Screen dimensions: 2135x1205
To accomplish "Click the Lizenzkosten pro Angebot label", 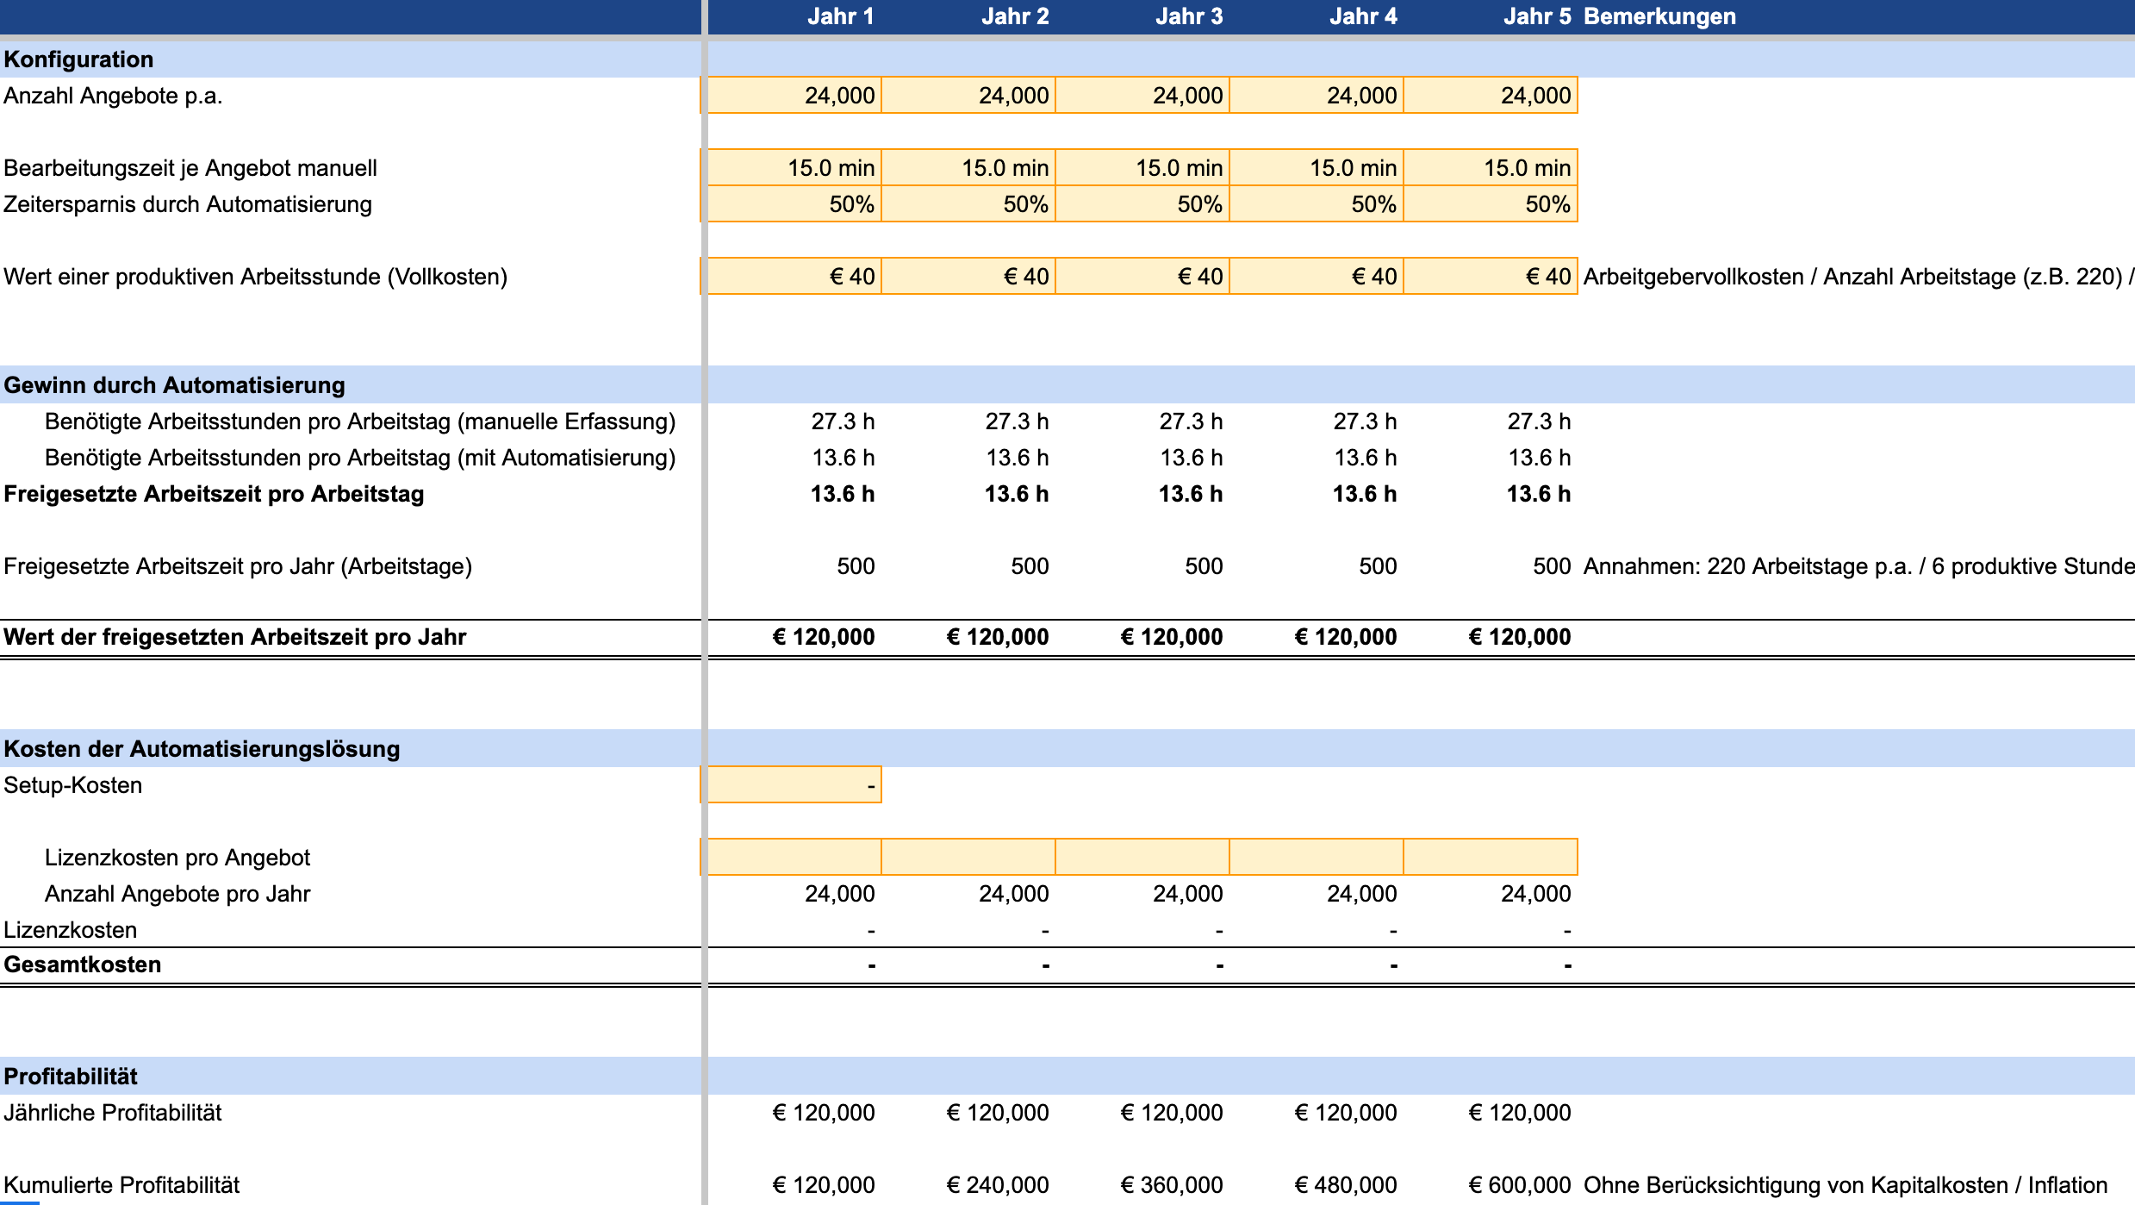I will pyautogui.click(x=177, y=858).
